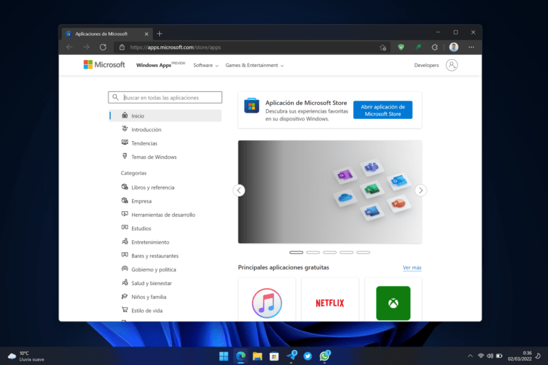Click the address bar URL
The width and height of the screenshot is (548, 365).
176,47
